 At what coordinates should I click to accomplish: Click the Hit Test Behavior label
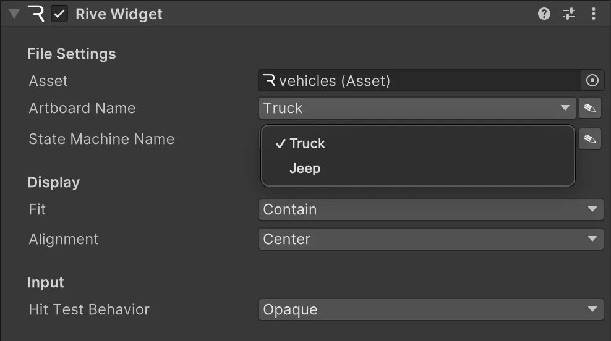tap(89, 309)
